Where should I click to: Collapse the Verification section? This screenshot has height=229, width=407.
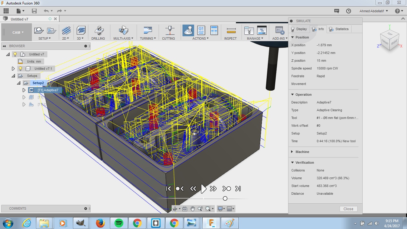click(293, 163)
